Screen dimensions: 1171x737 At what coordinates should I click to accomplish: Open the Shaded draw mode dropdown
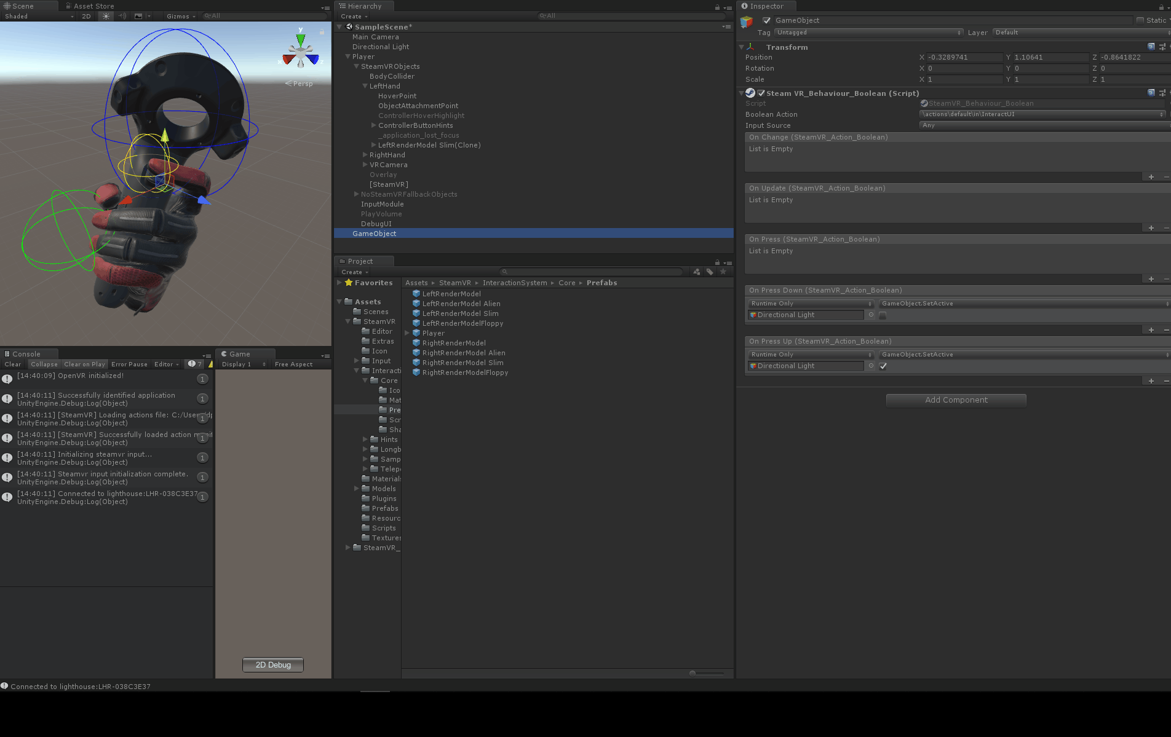39,17
